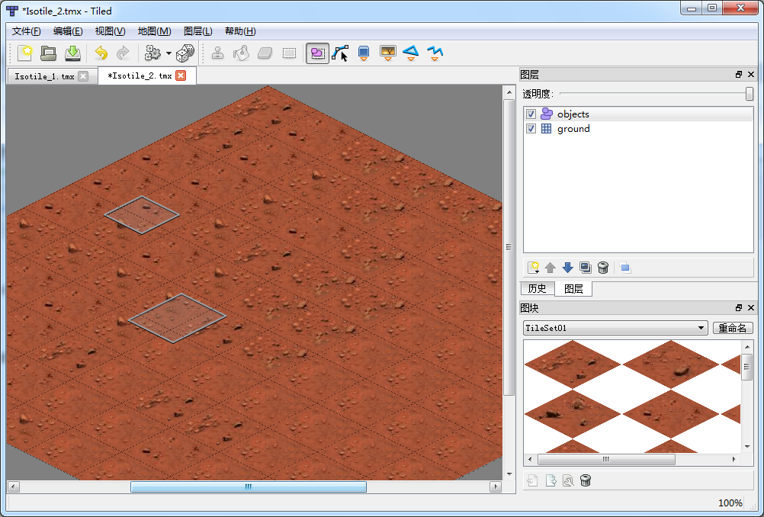Image resolution: width=764 pixels, height=517 pixels.
Task: Open the 编辑(E) menu
Action: 68,31
